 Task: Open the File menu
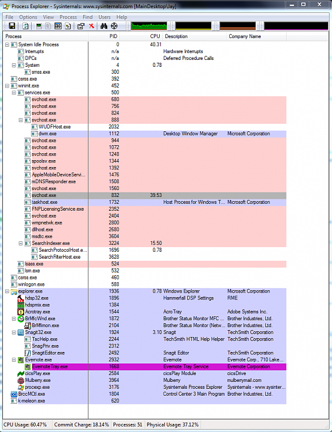pos(9,17)
